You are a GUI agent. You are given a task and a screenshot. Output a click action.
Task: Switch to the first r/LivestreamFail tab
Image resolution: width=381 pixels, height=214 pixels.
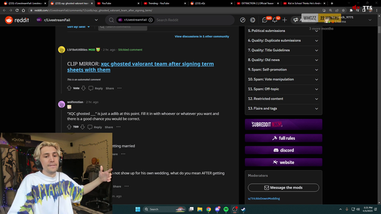click(25, 4)
